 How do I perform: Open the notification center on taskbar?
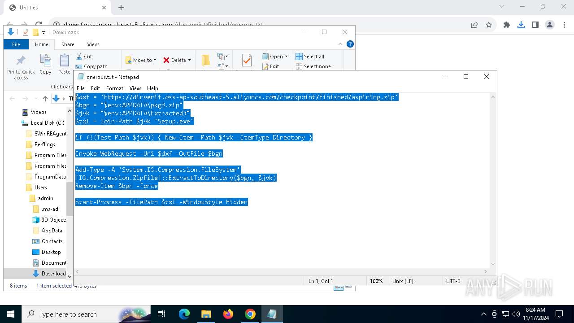point(559,314)
